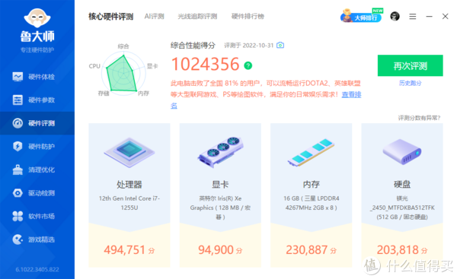Click the total score 1024356

click(x=205, y=65)
